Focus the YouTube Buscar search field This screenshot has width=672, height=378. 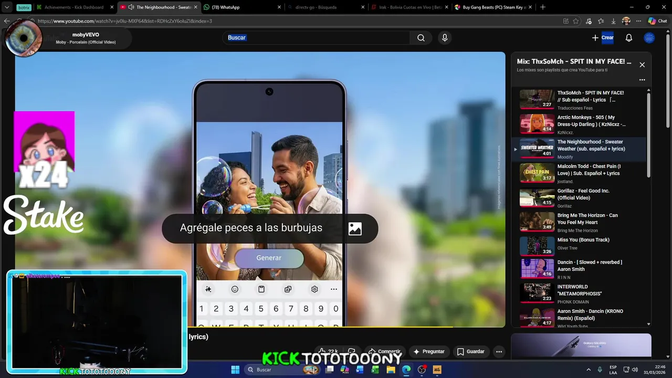tap(317, 38)
